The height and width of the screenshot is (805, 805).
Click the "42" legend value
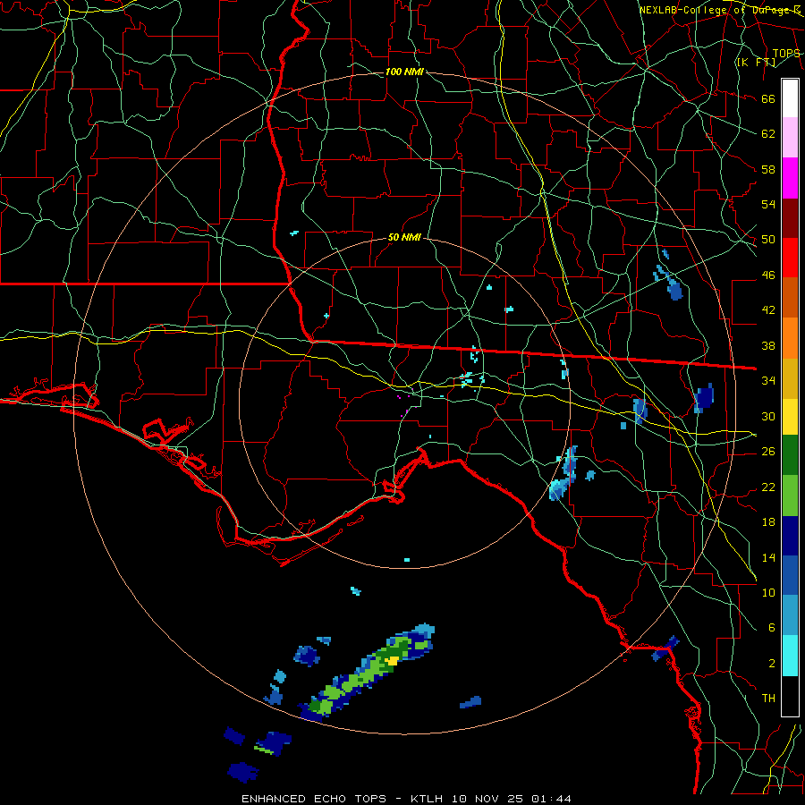click(768, 309)
